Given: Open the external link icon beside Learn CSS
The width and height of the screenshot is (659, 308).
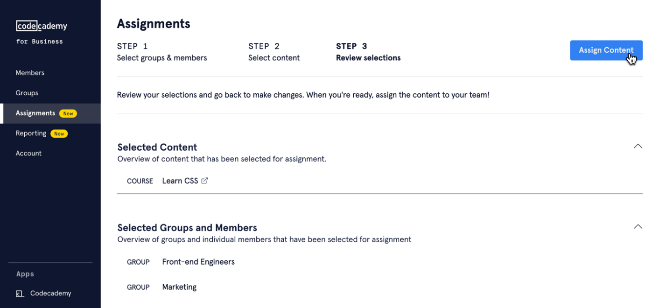Looking at the screenshot, I should (204, 181).
